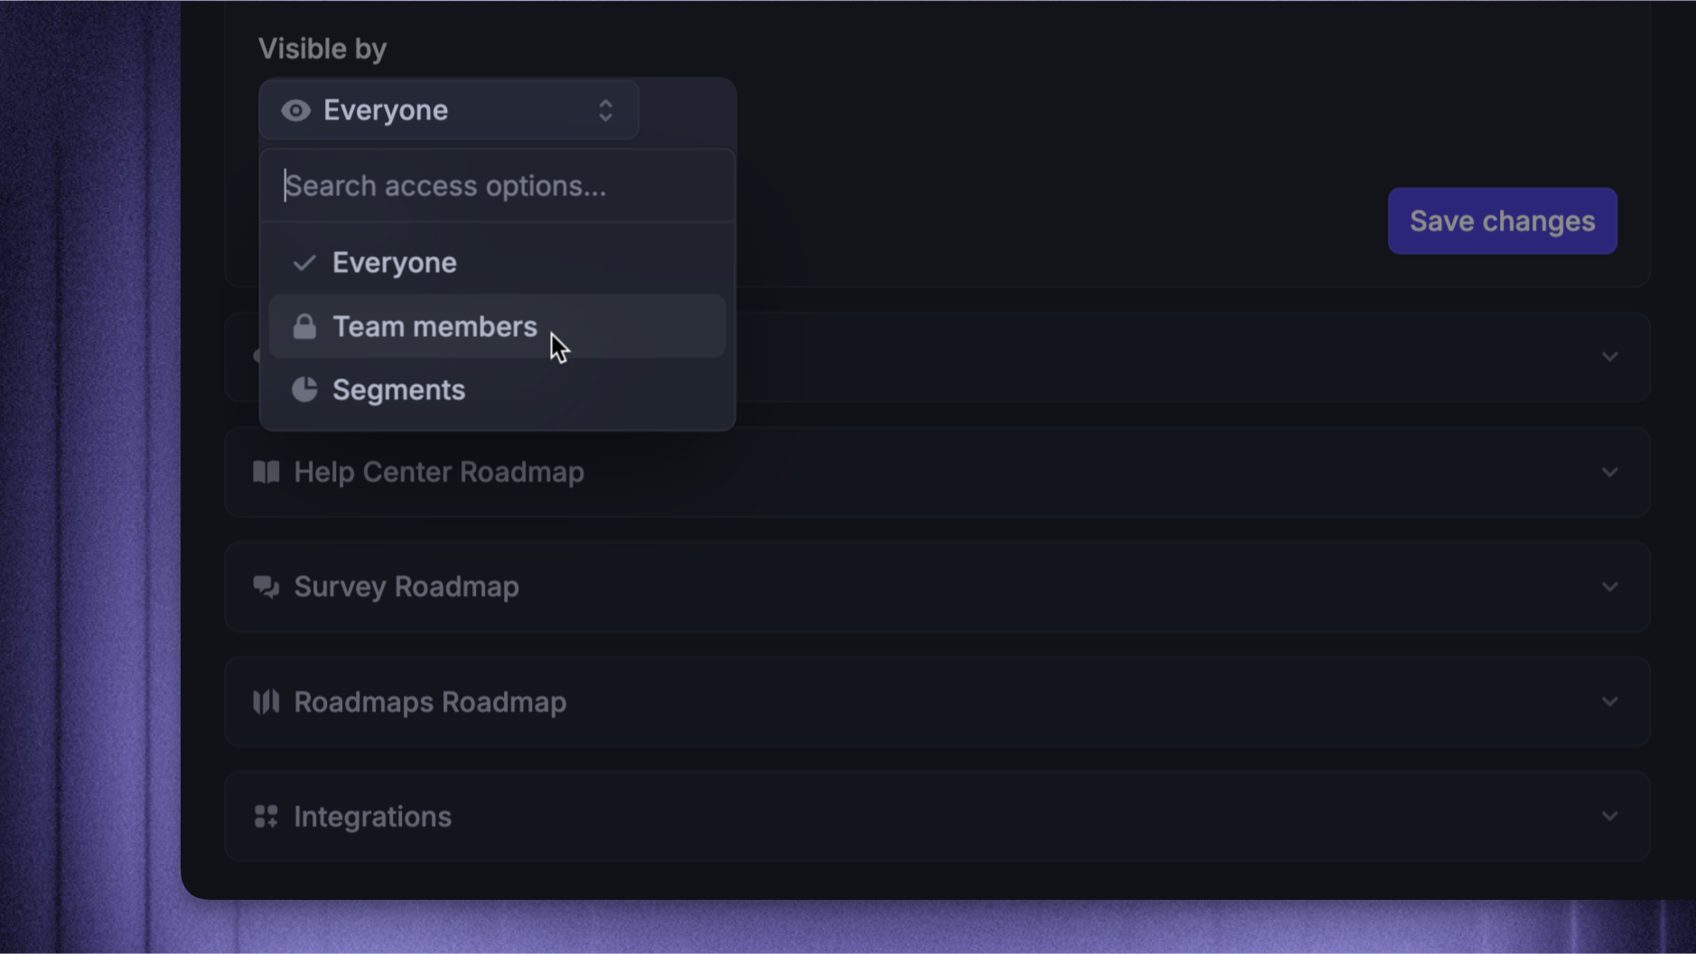Click the lock icon for Team members
Screen dimensions: 1696x954
pos(304,327)
